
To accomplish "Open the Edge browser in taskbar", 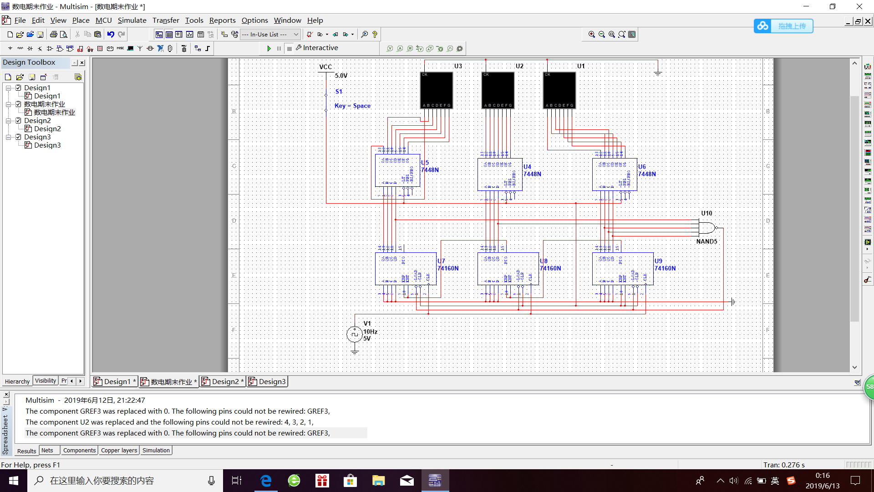I will point(266,481).
